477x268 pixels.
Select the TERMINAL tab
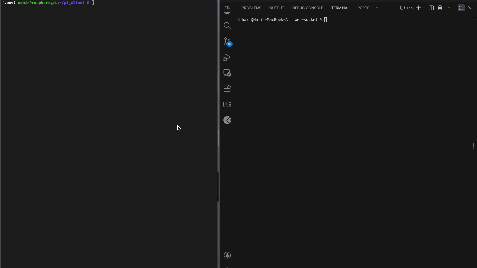340,8
